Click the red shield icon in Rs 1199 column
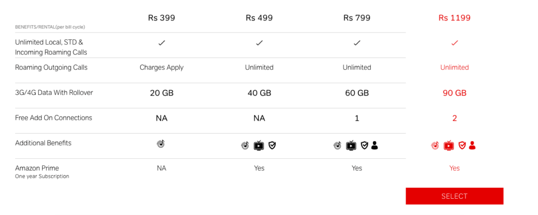538x215 pixels. (462, 145)
